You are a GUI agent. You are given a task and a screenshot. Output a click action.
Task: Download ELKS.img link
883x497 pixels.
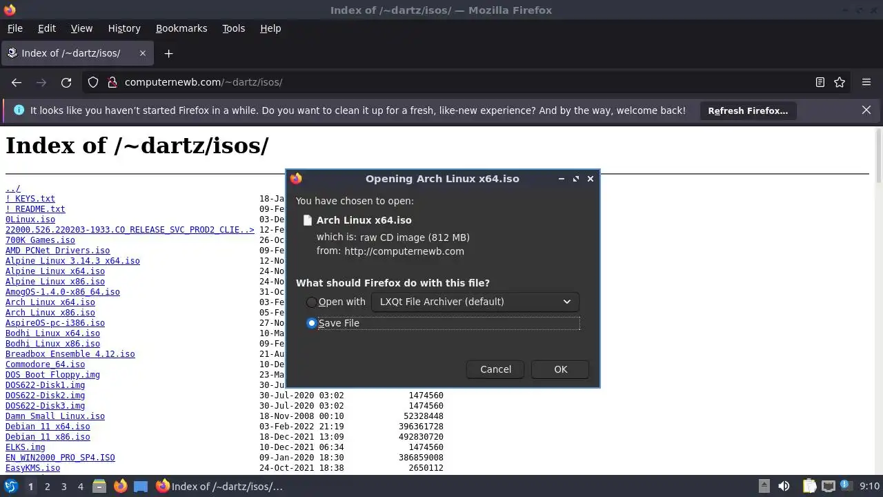26,447
